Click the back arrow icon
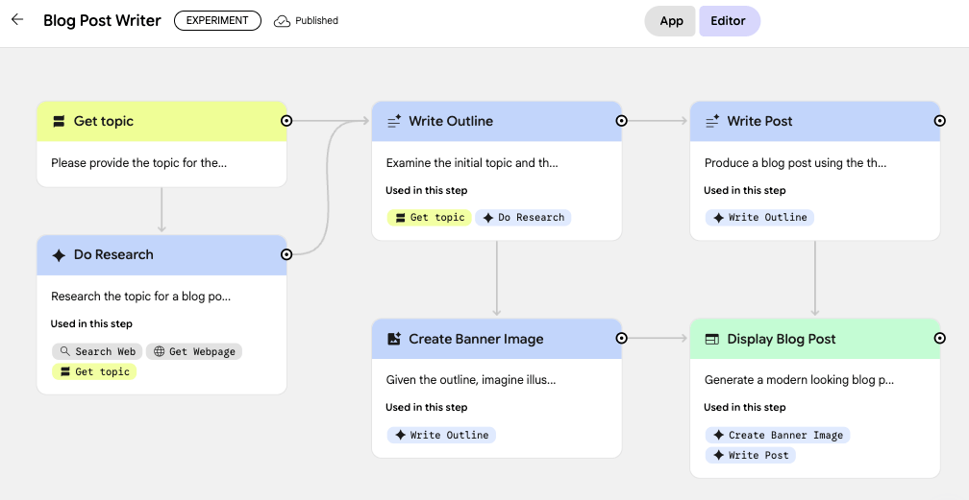Screen dimensions: 969x500 16,20
